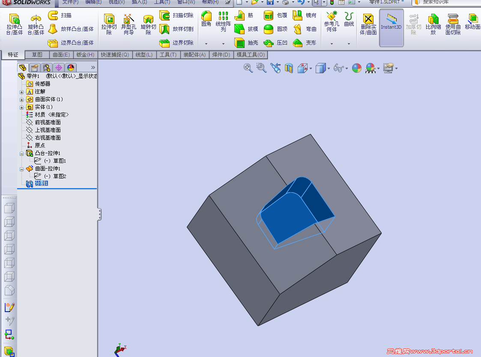Screen dimensions: 481x357
Task: Select the 扫描 sweep tool
Action: click(56, 15)
